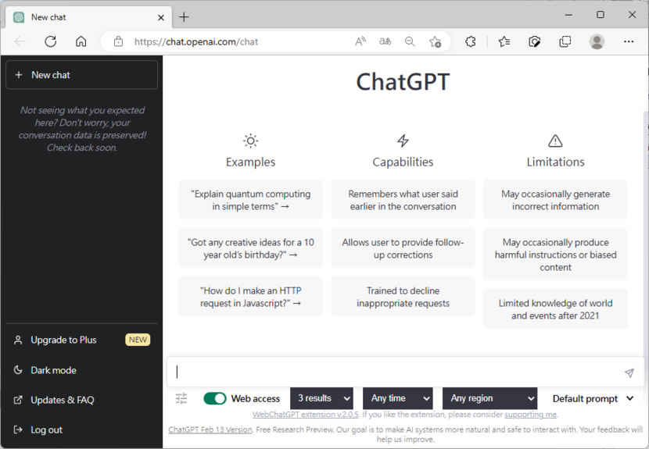The height and width of the screenshot is (449, 649).
Task: Open WebChatGPT options sliders icon
Action: 181,398
